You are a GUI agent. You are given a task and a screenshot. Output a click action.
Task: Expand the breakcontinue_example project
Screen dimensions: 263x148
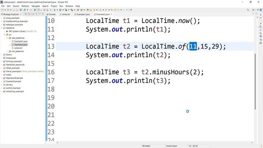point(2,21)
